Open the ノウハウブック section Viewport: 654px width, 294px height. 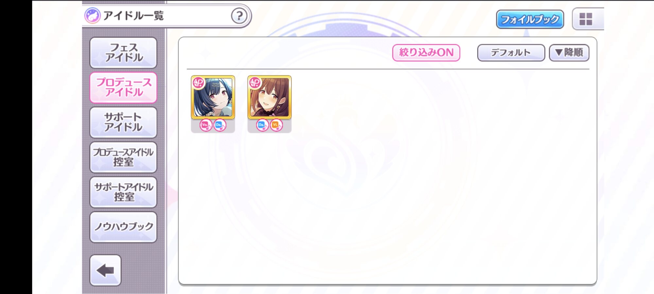coord(123,227)
